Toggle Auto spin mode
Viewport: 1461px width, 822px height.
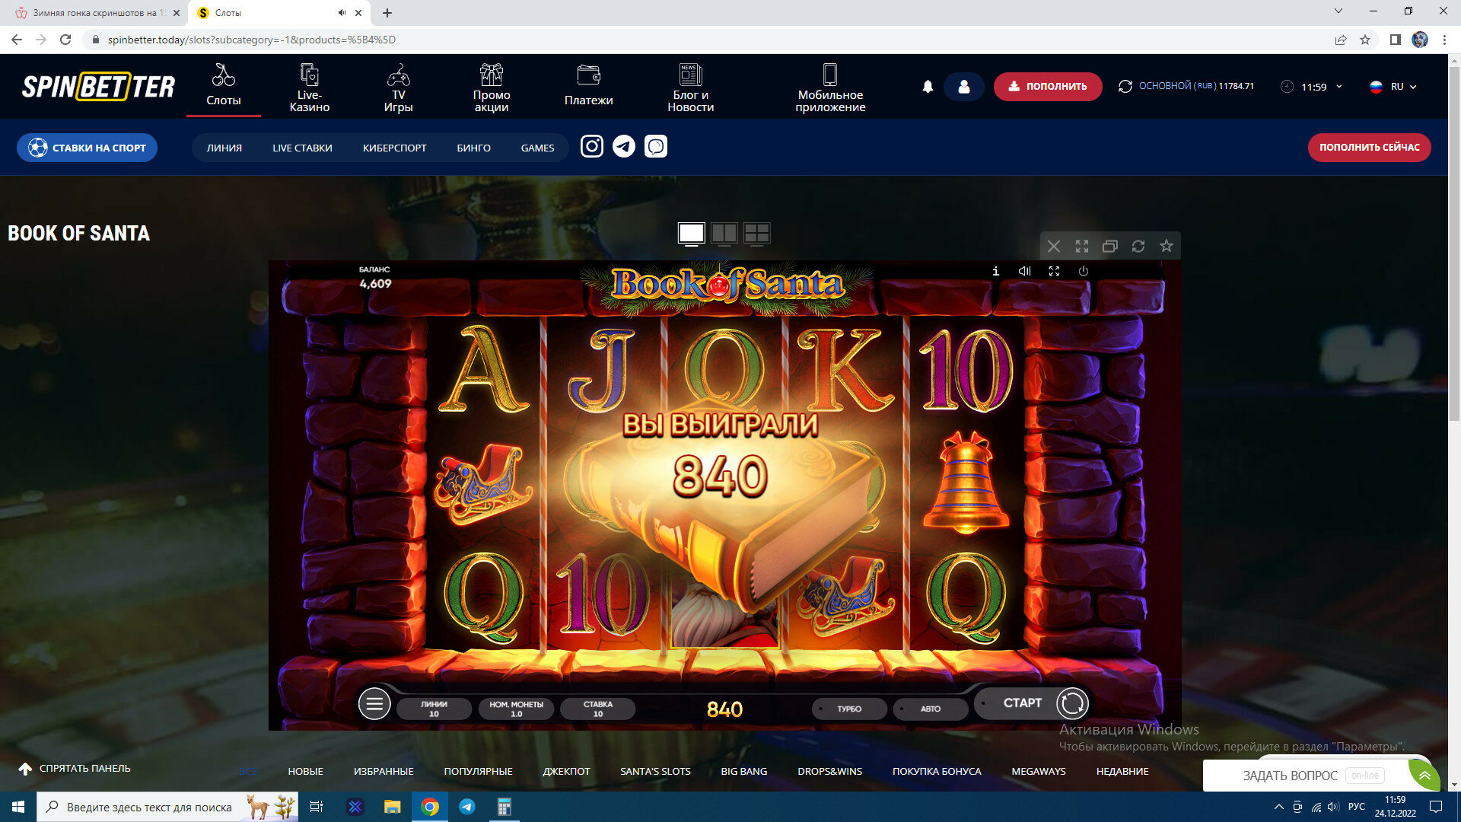(x=930, y=709)
